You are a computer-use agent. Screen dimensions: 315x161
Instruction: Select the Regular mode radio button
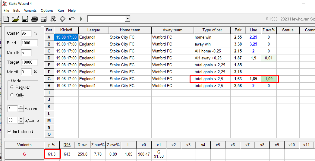tap(12, 87)
